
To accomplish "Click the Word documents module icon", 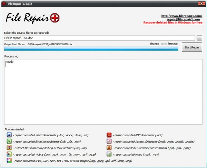I will coord(9,135).
